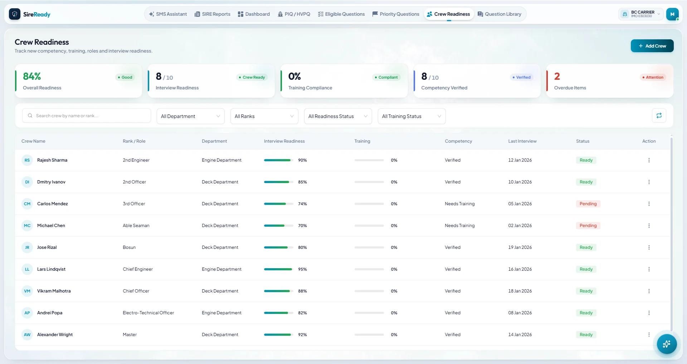This screenshot has width=687, height=364.
Task: Open actions menu for Vikram Malhotra
Action: [x=649, y=291]
